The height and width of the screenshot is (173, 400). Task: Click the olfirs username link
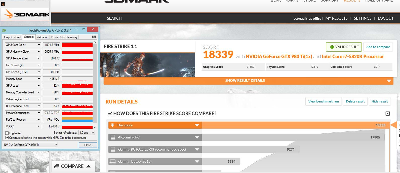coord(317,18)
